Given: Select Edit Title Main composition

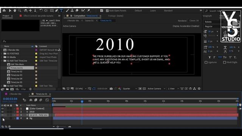Looking at the screenshot, I should (17, 64).
